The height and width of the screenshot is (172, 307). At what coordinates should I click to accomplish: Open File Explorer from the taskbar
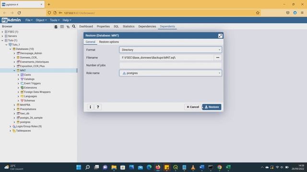click(x=114, y=167)
